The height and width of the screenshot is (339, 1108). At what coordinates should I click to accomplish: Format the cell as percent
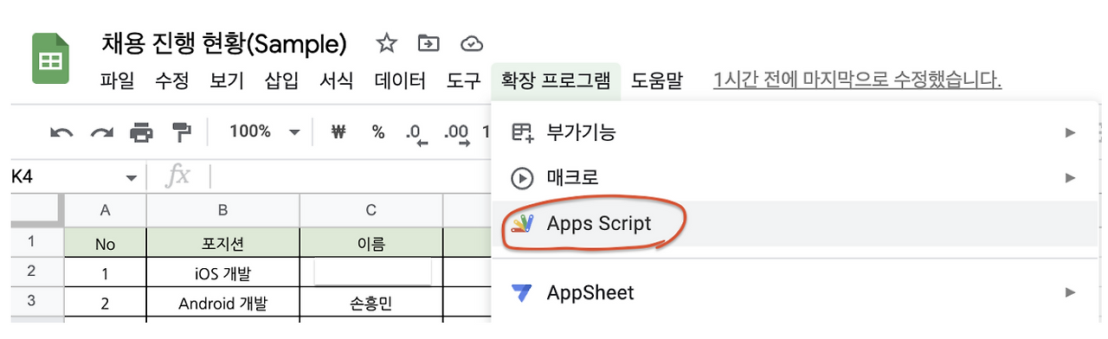(378, 131)
